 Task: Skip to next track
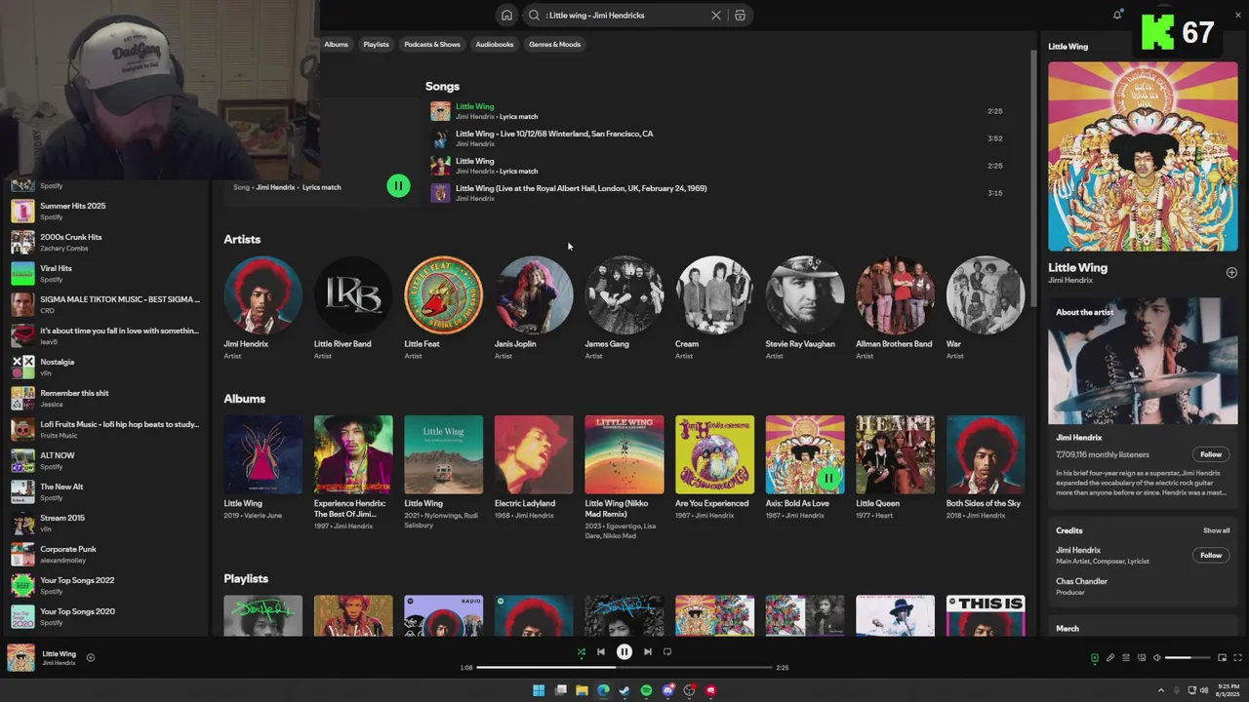click(648, 652)
